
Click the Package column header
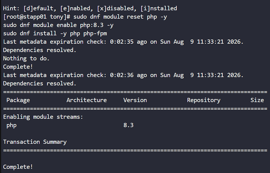coord(18,100)
